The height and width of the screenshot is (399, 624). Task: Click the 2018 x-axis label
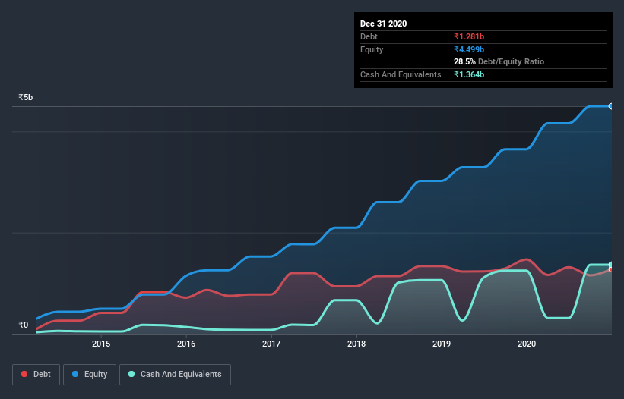tap(356, 344)
